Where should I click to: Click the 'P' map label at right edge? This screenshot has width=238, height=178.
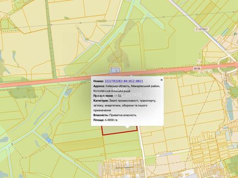tap(236, 34)
